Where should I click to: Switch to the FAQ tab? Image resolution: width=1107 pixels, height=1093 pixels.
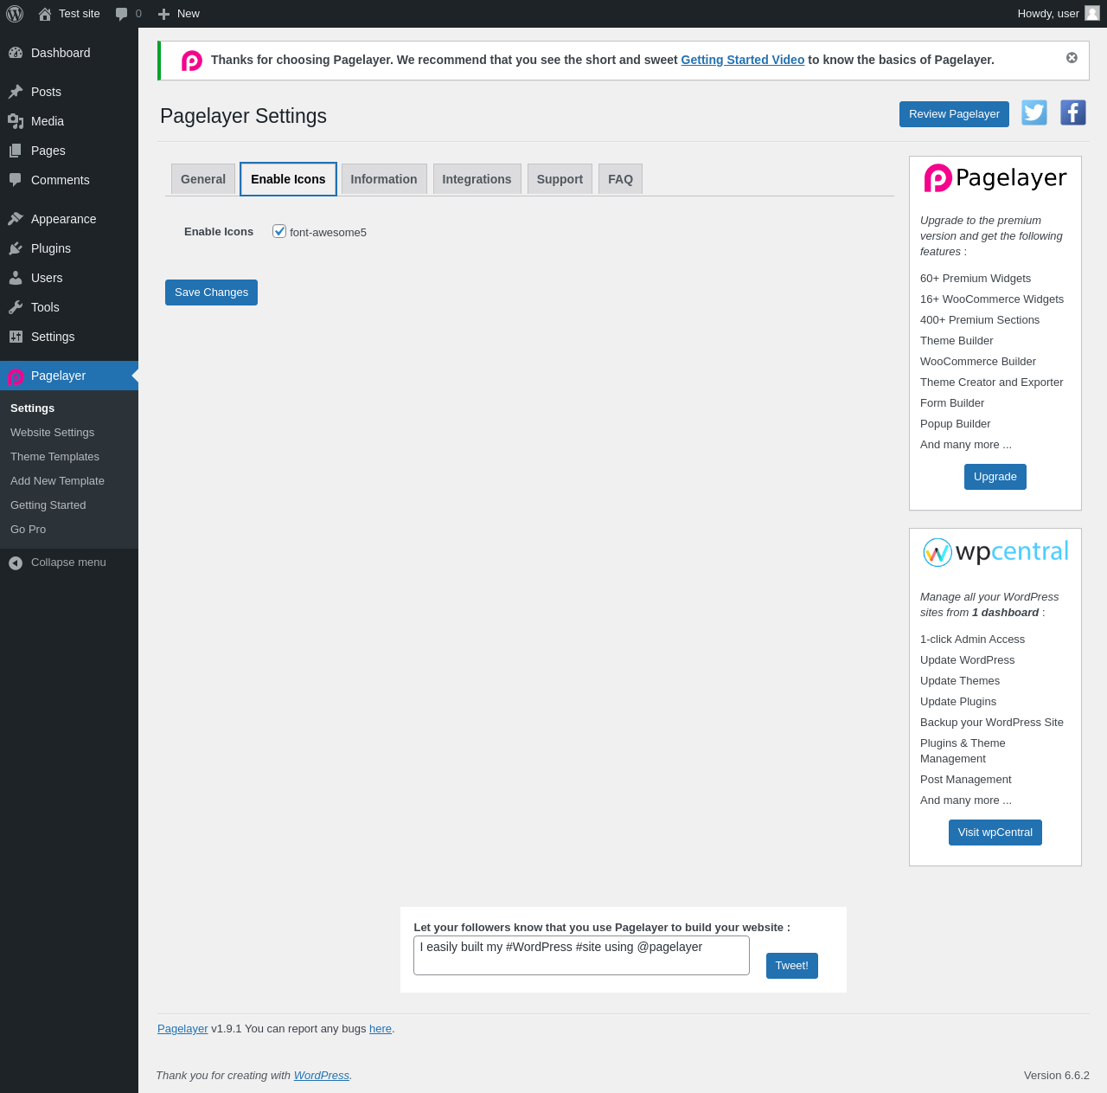pos(620,179)
